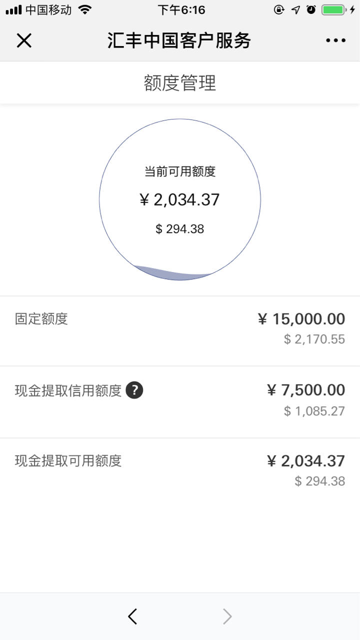Viewport: 360px width, 640px height.
Task: Tap the ¥ 2,034.37 amount in circle
Action: [x=180, y=199]
